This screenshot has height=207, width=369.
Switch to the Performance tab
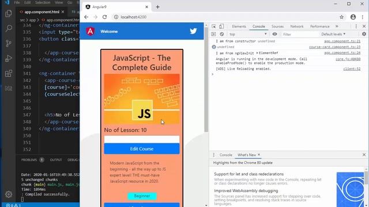[x=319, y=26]
